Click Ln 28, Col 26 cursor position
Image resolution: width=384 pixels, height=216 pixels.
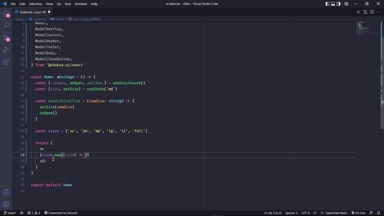tap(272, 213)
